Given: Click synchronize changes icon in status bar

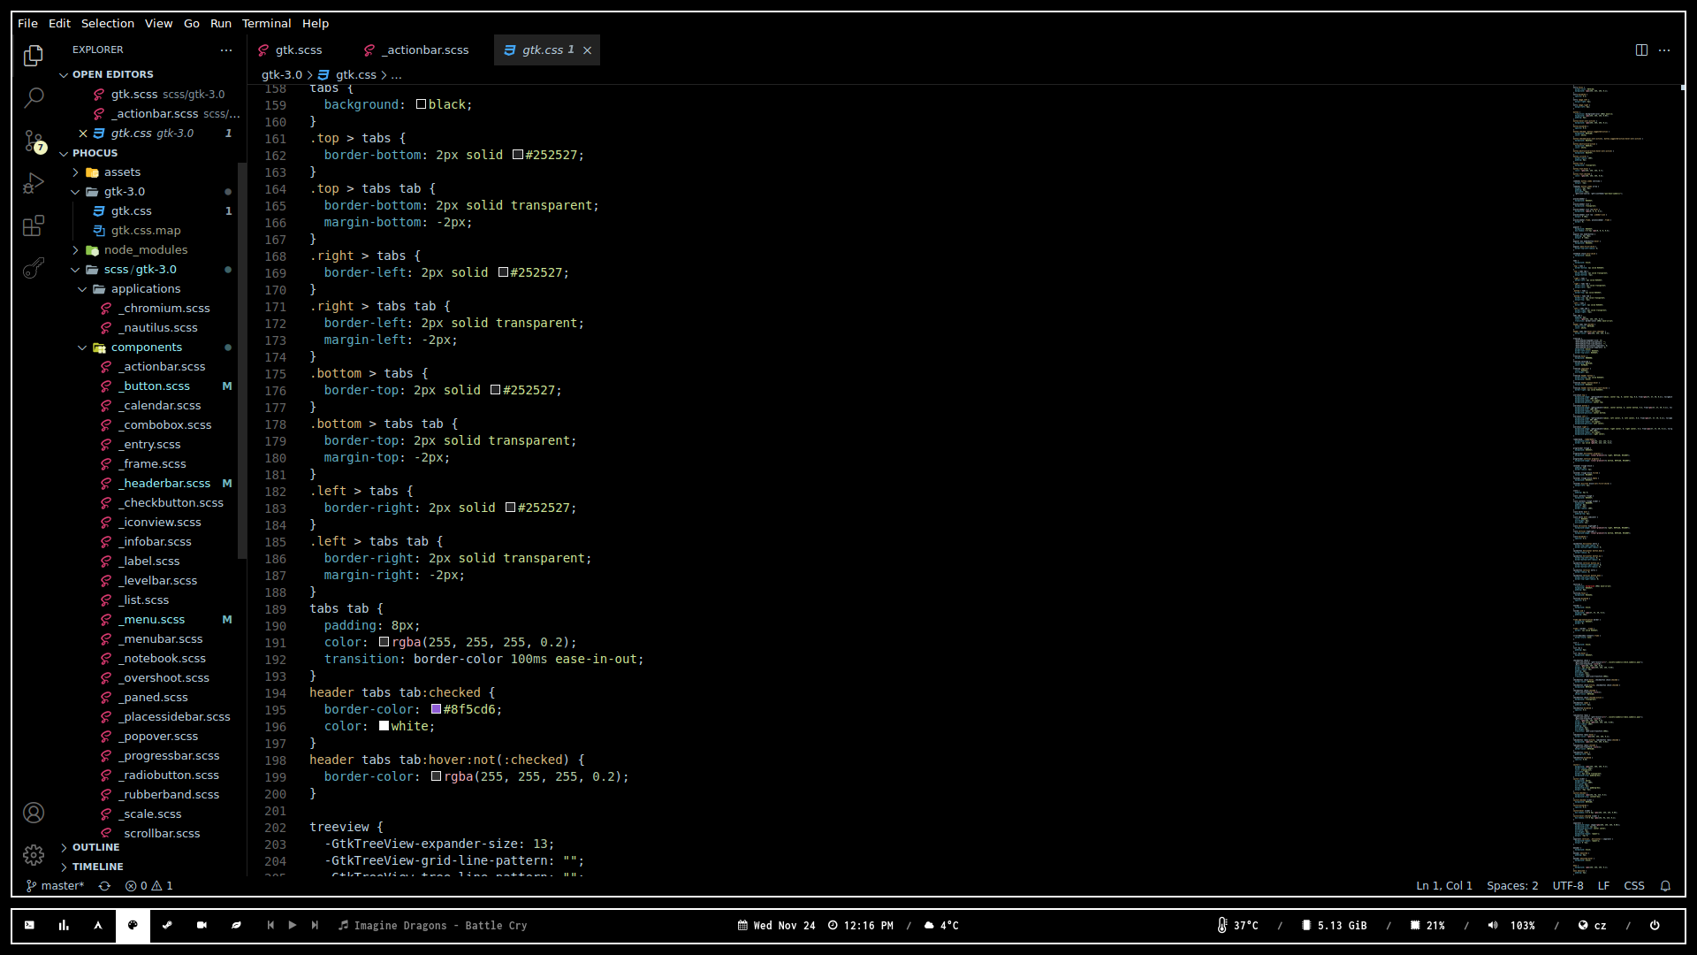Looking at the screenshot, I should [x=104, y=886].
